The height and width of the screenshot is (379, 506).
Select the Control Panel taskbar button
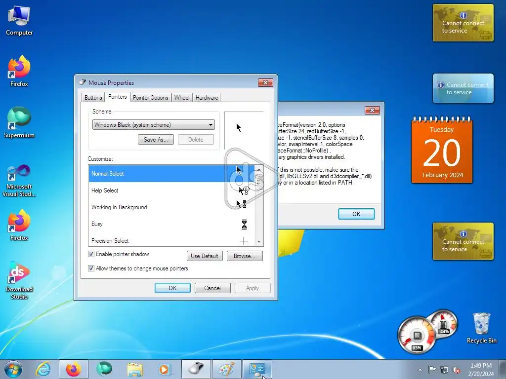click(257, 369)
